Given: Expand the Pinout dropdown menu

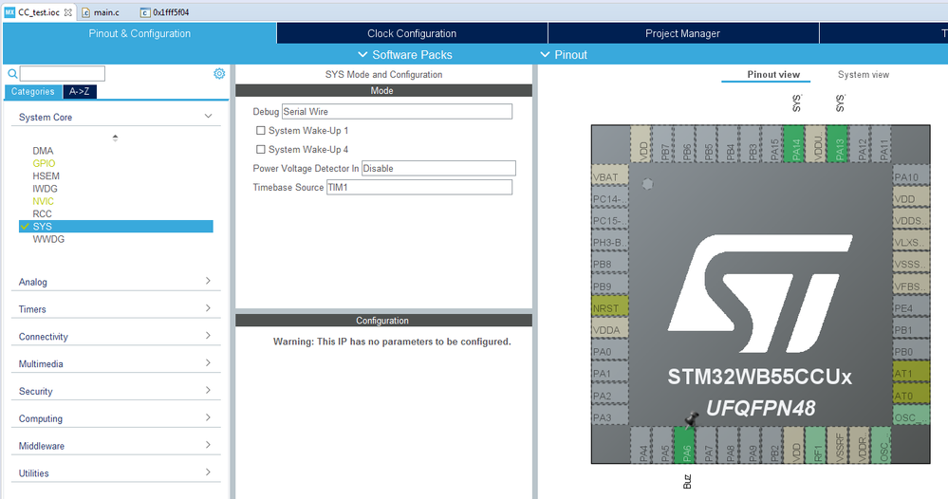Looking at the screenshot, I should (x=564, y=54).
